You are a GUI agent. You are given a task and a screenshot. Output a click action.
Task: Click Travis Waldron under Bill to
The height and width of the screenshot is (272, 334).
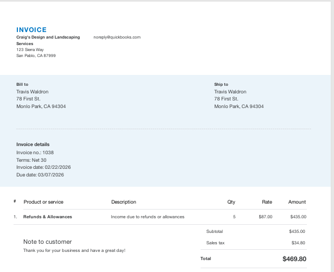point(32,92)
